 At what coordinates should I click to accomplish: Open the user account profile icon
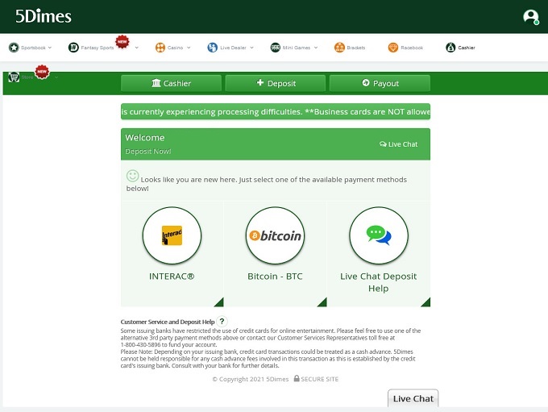click(x=530, y=16)
